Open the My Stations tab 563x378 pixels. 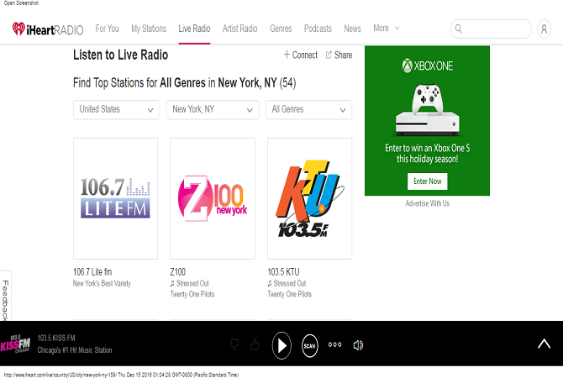click(x=149, y=29)
